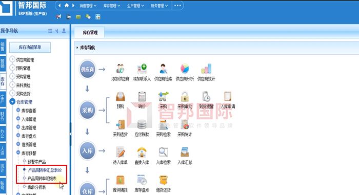This screenshot has width=359, height=195.
Task: Expand the 借货管理 subnode
Action: tap(18, 144)
